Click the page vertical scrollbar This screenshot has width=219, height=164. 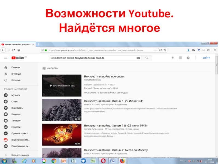(x=217, y=65)
